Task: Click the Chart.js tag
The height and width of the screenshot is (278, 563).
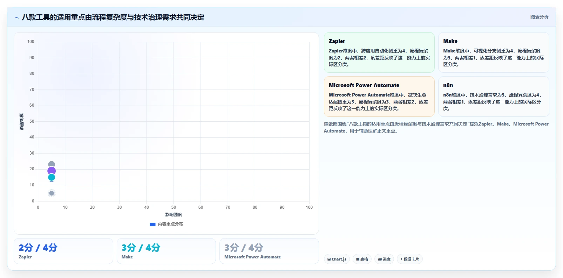Action: pos(337,259)
